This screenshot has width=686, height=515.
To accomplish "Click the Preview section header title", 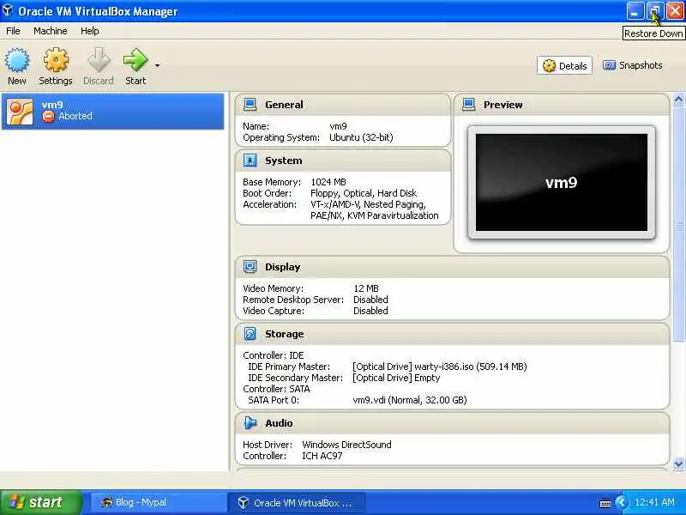I will pyautogui.click(x=502, y=105).
